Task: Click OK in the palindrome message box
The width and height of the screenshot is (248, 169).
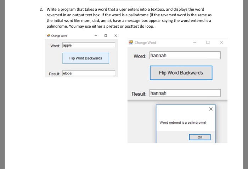Action: pyautogui.click(x=200, y=137)
